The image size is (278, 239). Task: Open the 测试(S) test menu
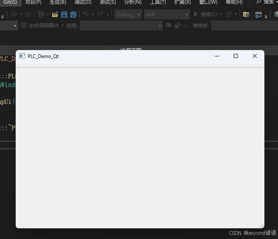pos(108,2)
